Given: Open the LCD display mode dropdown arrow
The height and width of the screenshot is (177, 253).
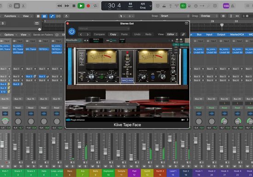Looking at the screenshot, I should point(150,6).
